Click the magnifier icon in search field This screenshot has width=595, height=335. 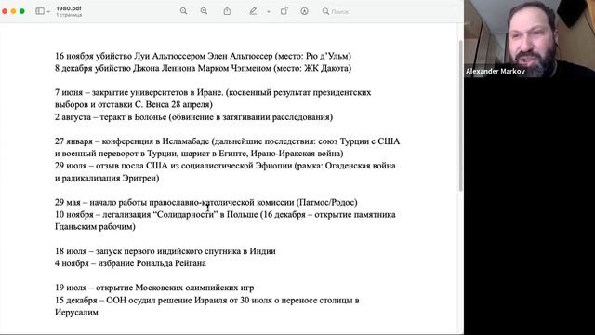click(x=325, y=11)
